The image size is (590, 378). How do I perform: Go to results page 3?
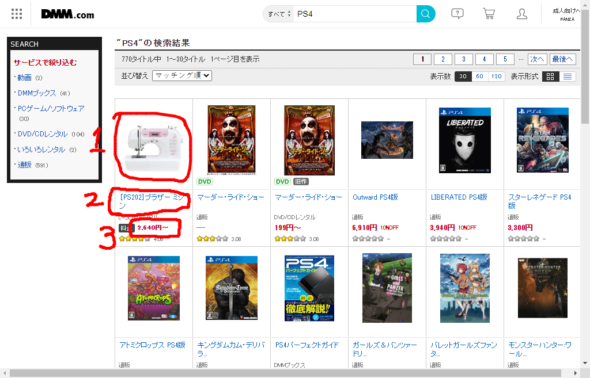click(464, 59)
